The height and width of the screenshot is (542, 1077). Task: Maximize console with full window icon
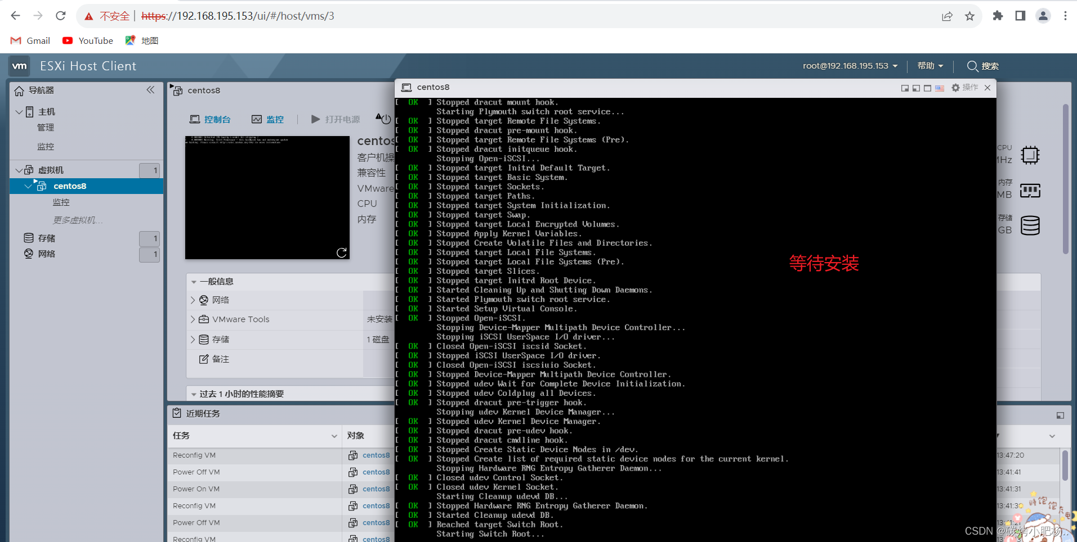927,88
